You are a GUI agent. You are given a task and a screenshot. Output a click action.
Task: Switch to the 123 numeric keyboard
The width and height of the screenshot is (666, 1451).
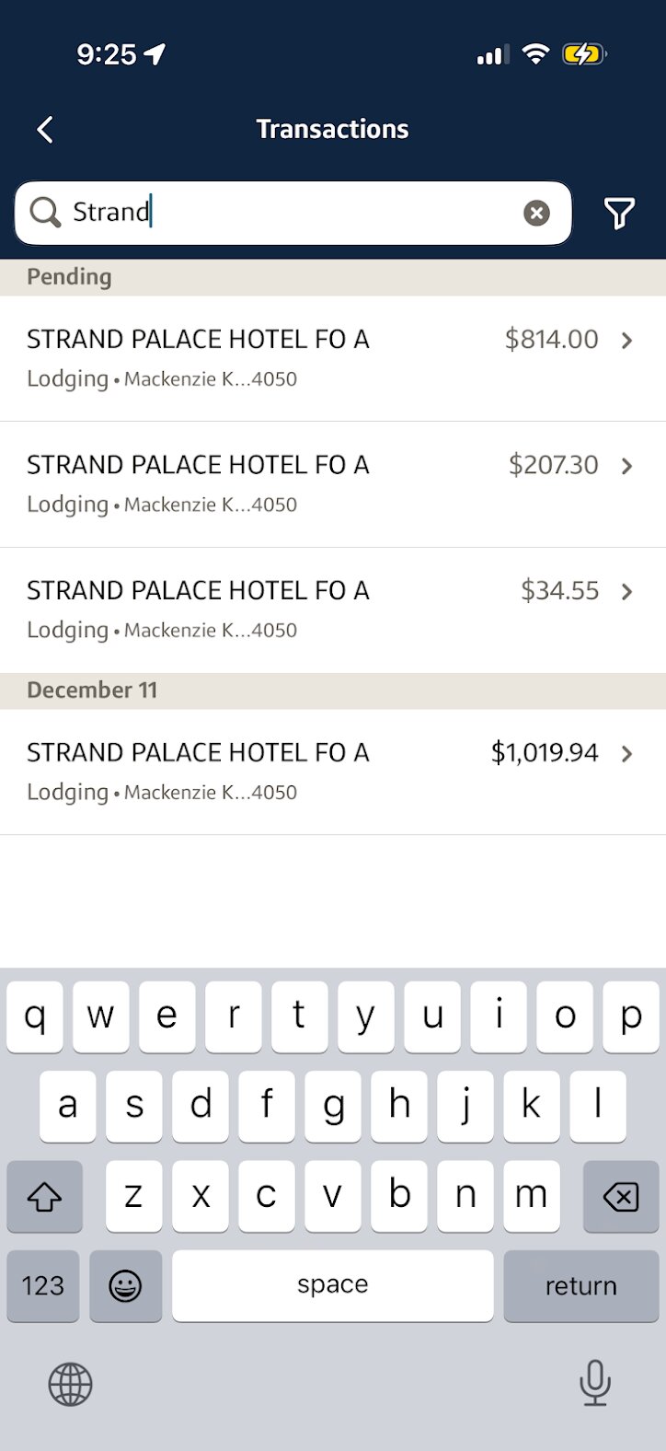(43, 1285)
